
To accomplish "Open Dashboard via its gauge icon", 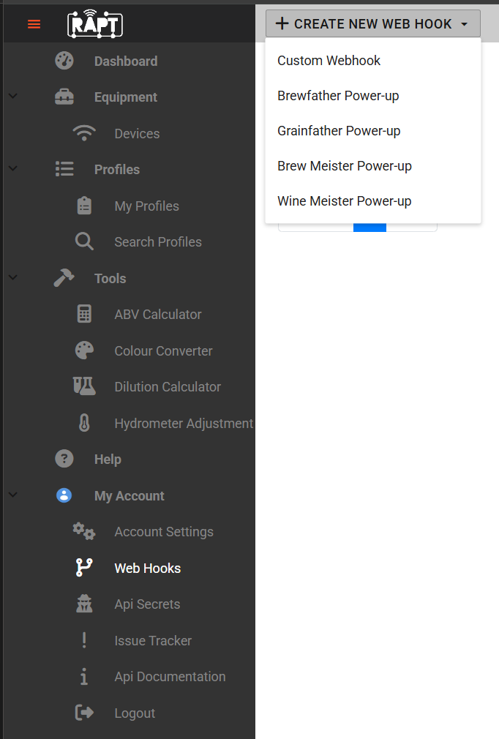I will tap(64, 61).
